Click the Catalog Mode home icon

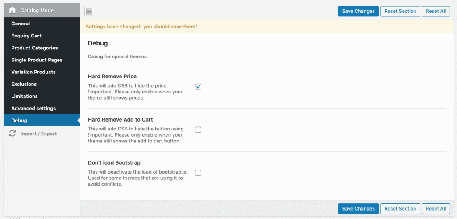[12, 10]
